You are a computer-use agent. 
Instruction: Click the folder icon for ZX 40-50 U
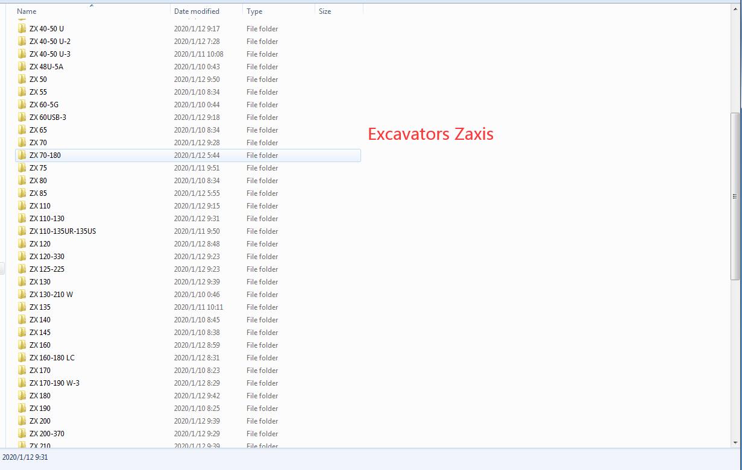(22, 28)
